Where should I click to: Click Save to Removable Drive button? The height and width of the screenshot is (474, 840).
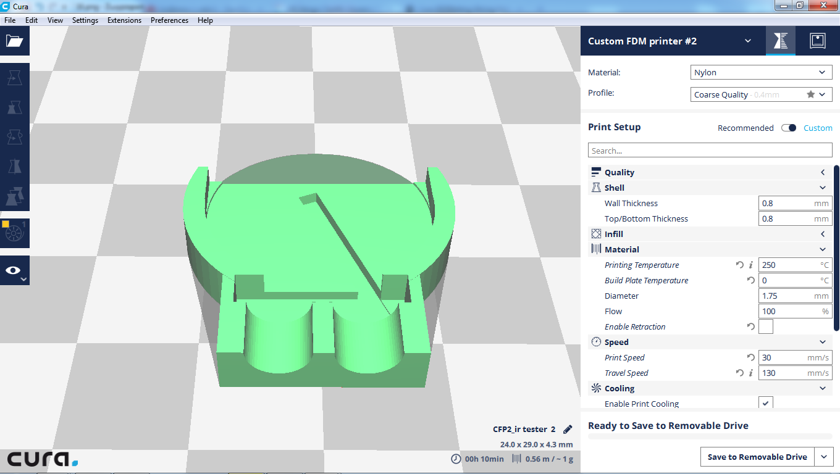[757, 457]
